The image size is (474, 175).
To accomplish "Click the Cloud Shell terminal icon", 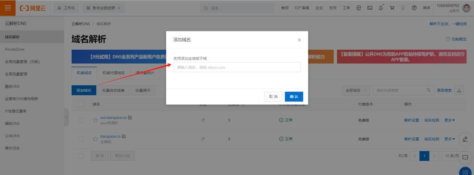I will tap(369, 8).
